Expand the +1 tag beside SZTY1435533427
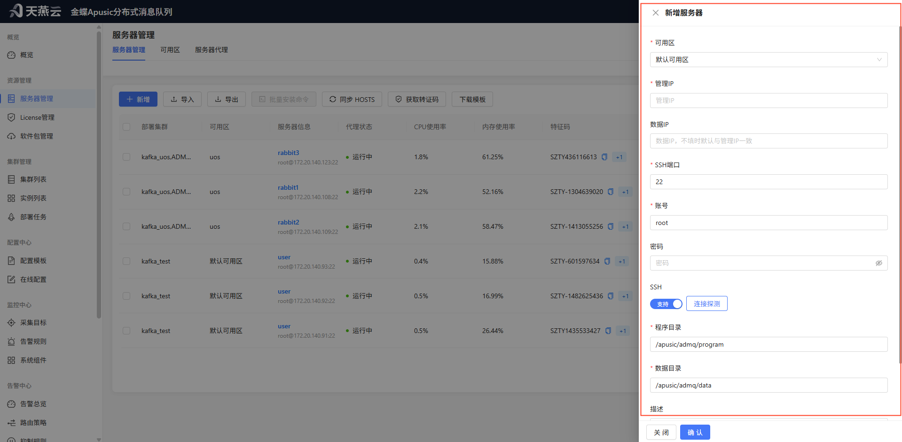The width and height of the screenshot is (902, 442). tap(623, 331)
